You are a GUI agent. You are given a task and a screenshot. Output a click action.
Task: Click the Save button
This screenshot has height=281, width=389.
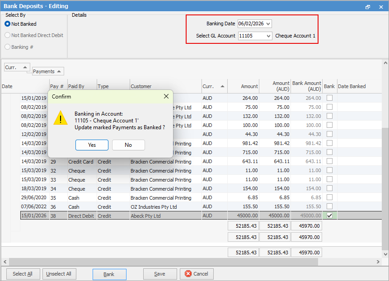[x=160, y=274]
